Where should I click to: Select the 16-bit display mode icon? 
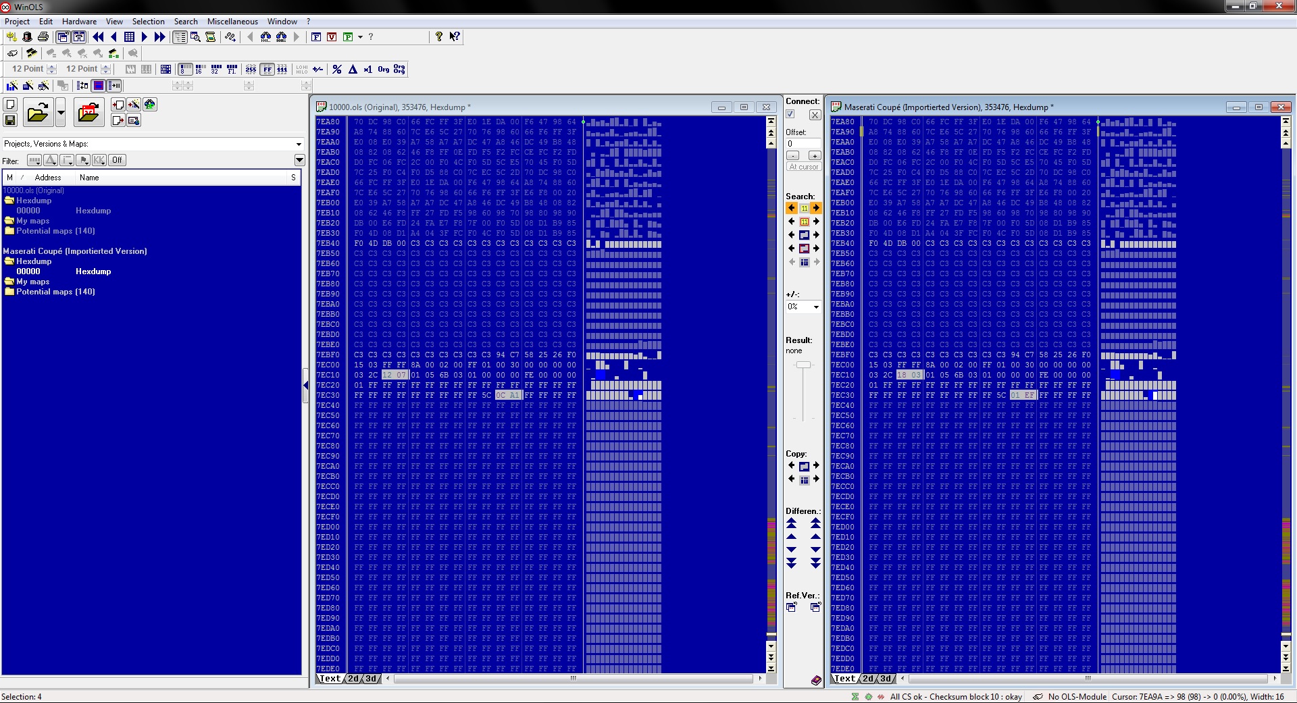(199, 70)
